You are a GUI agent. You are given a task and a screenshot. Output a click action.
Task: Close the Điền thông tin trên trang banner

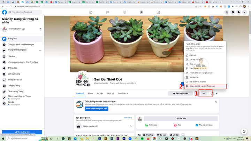coord(216,102)
